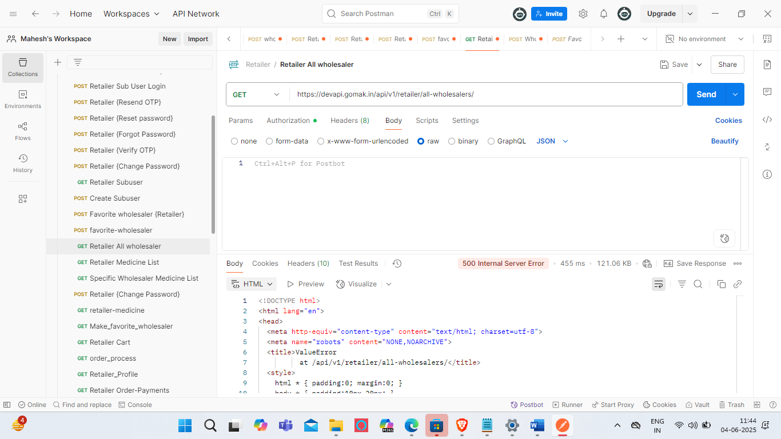
Task: Open the Flows sidebar icon
Action: 23,130
